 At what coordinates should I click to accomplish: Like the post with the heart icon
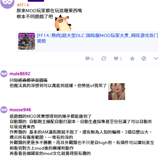pyautogui.click(x=116, y=58)
